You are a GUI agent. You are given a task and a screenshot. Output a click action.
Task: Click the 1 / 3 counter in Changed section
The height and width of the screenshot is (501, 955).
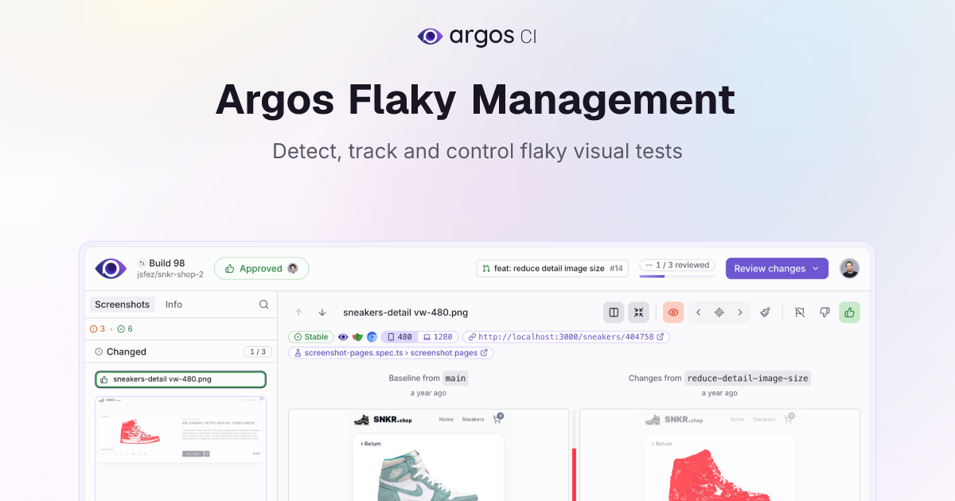click(x=258, y=351)
